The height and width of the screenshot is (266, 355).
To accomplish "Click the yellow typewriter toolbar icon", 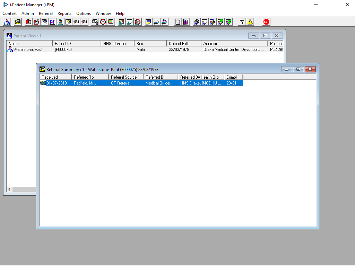I will [x=18, y=22].
